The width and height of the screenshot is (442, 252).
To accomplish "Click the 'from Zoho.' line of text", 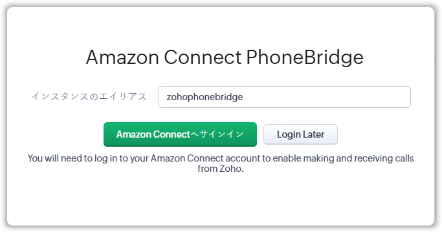I will pos(221,169).
